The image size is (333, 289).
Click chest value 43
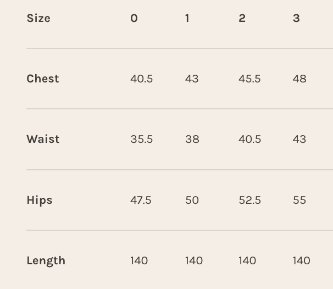pyautogui.click(x=192, y=79)
